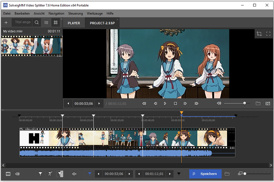Decrease segment start time 00:00:53;06
This screenshot has height=182, width=274.
coord(98,174)
